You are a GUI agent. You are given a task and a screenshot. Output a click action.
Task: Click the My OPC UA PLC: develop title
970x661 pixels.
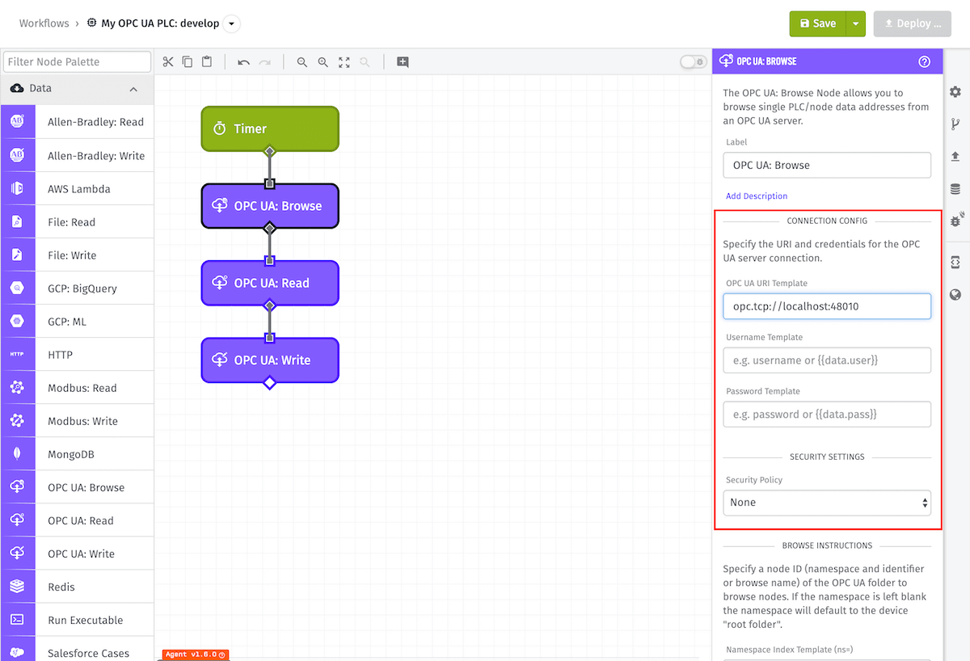160,23
